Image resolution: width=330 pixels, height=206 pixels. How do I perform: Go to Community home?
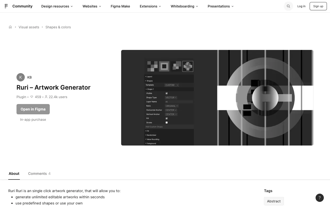click(22, 6)
